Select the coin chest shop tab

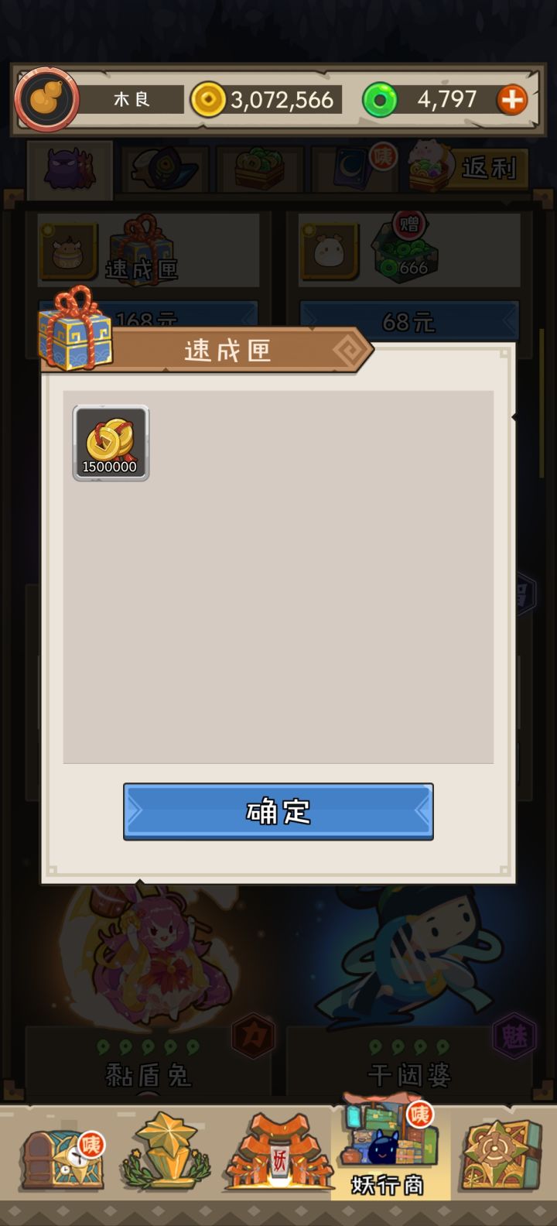point(260,168)
